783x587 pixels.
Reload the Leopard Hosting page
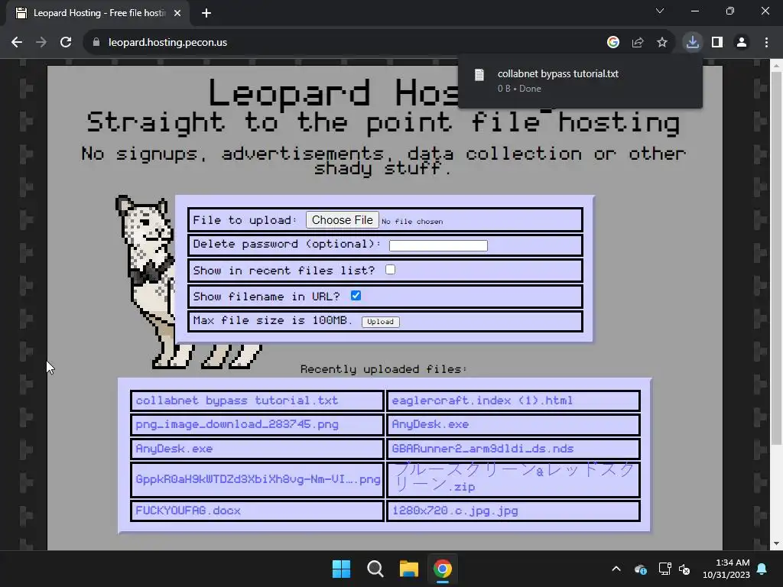(66, 43)
